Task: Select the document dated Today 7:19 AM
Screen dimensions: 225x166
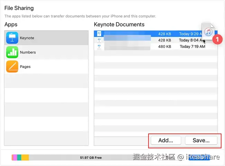Action: point(156,47)
